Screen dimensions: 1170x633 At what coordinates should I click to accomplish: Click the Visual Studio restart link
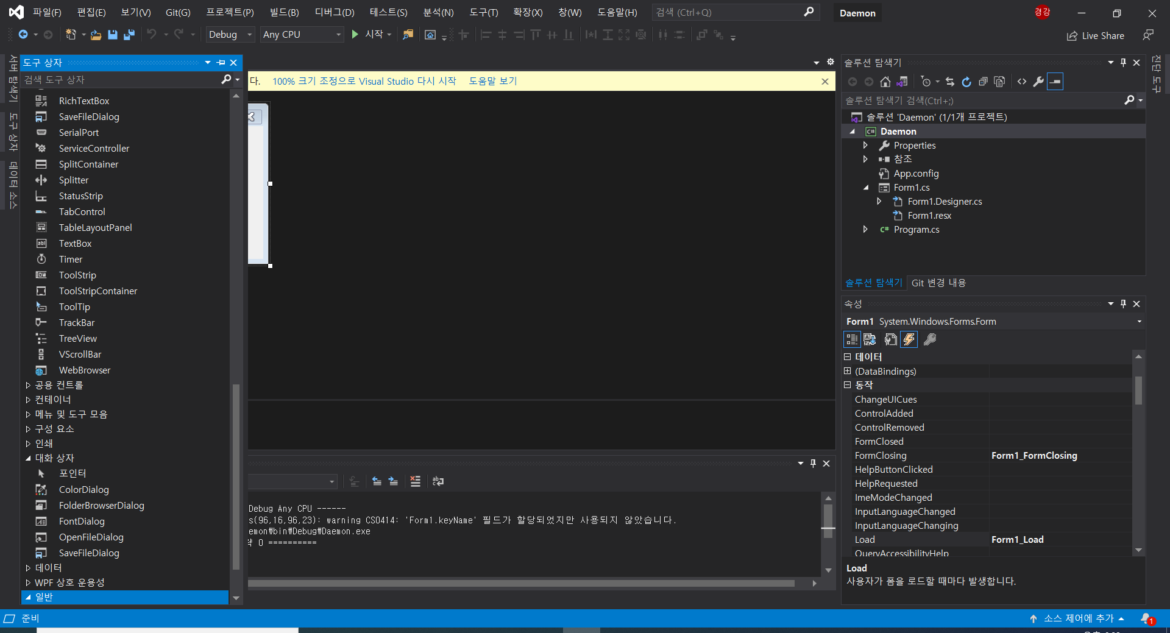364,81
